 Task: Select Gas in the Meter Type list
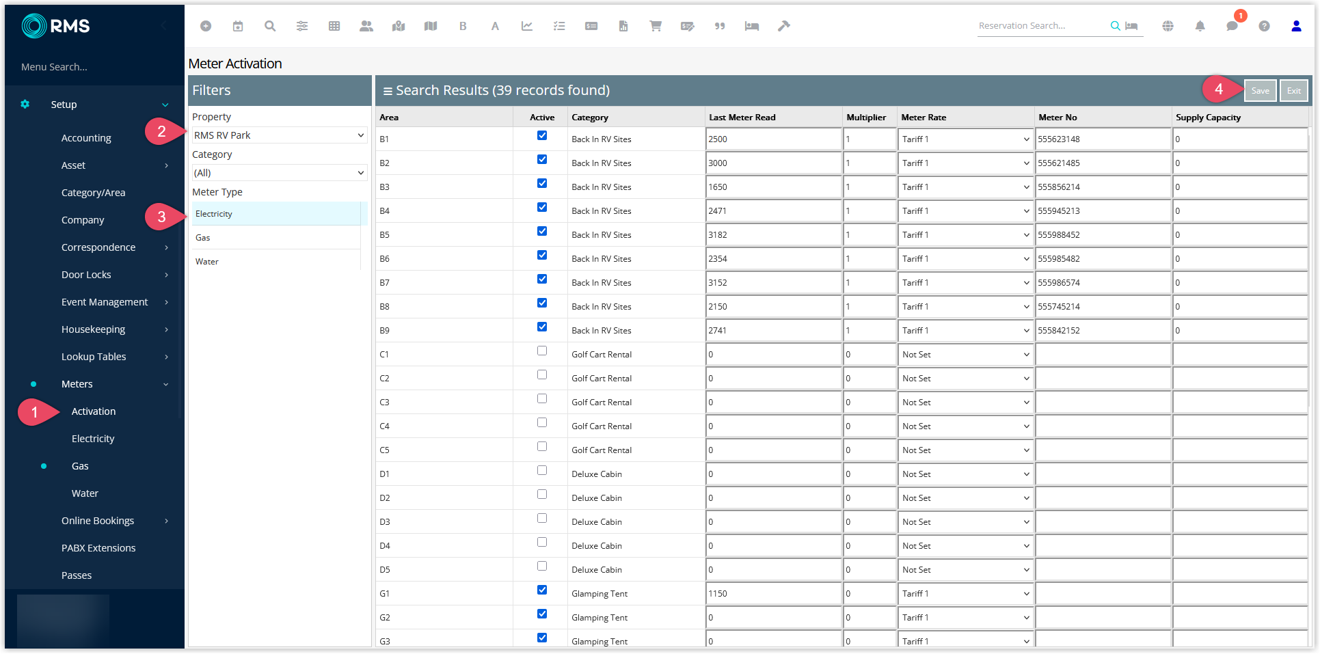coord(276,238)
